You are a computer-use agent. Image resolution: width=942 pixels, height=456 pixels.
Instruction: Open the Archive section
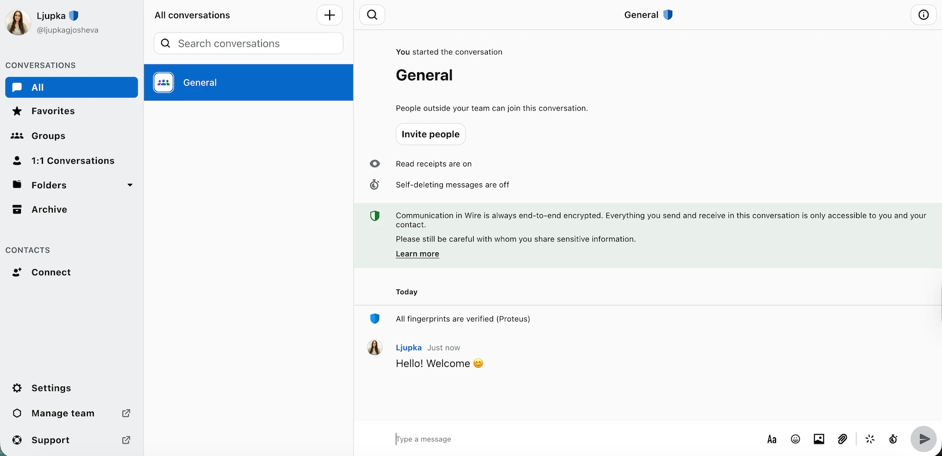72,209
